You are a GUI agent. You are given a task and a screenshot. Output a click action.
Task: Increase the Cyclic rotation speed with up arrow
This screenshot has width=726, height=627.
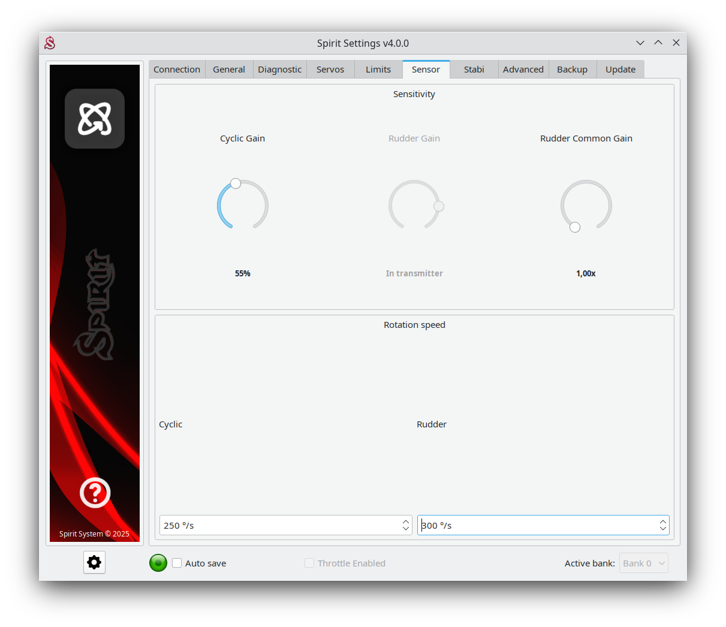point(406,522)
